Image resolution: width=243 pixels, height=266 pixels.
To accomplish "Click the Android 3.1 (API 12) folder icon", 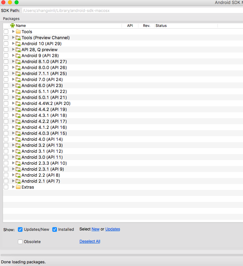I will tap(18, 151).
